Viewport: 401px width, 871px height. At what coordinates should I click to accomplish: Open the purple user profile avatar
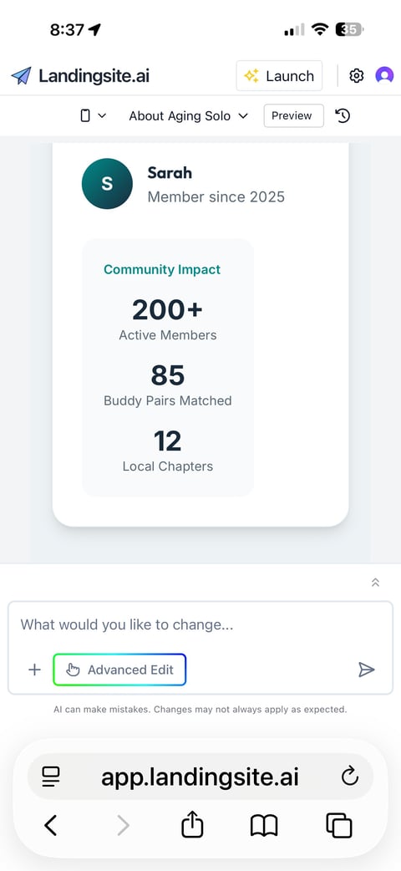pos(384,75)
